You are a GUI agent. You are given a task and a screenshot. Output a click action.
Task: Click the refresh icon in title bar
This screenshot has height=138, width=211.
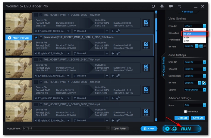pos(153,6)
